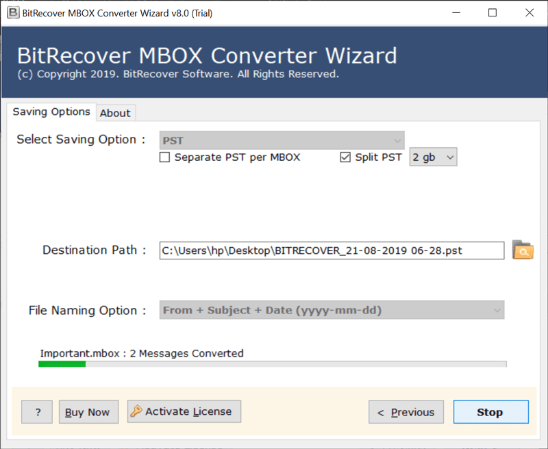Open help with the ? button

[x=37, y=412]
